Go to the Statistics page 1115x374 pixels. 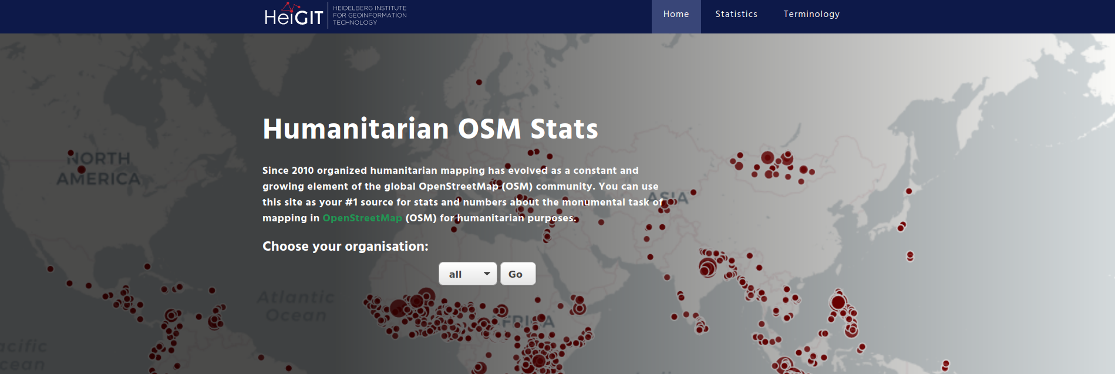point(736,15)
